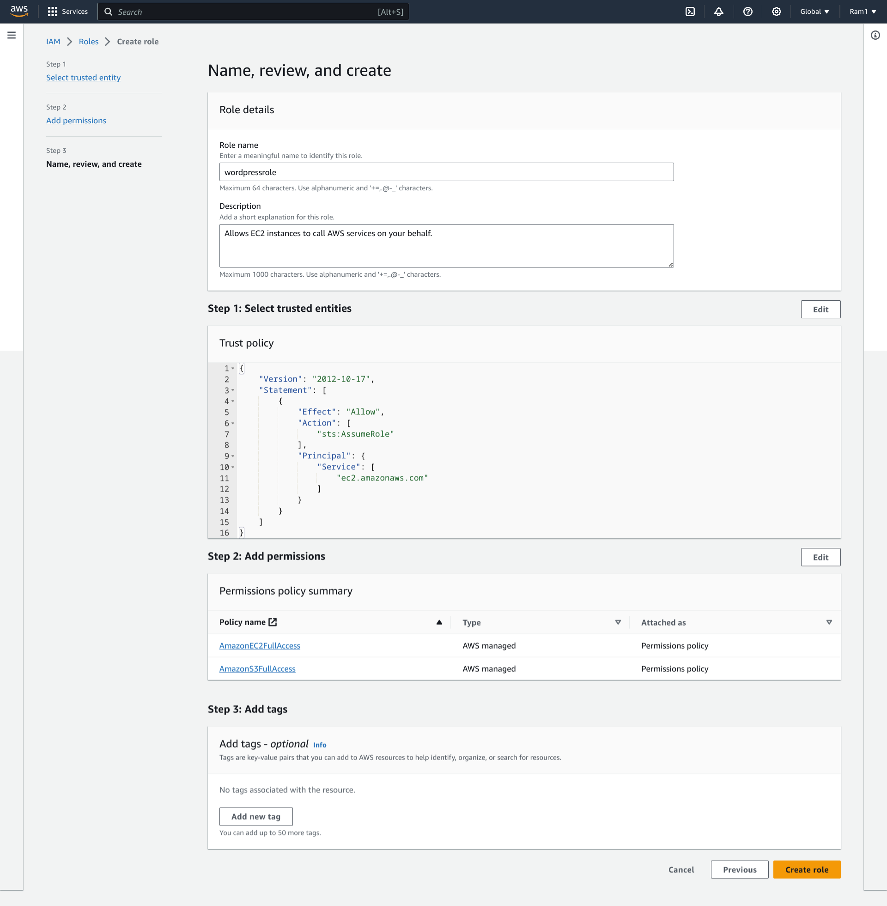Screen dimensions: 887x906
Task: Open the notifications bell
Action: click(719, 12)
